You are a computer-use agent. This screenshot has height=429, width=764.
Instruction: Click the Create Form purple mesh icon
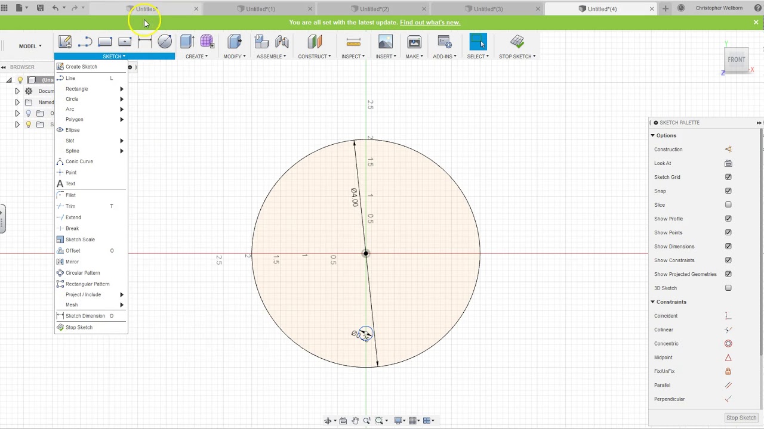coord(207,42)
